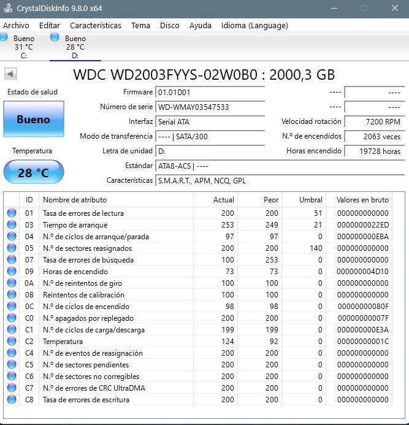This screenshot has width=409, height=425.
Task: Click status icon beside Temperatura attribute row
Action: [12, 341]
